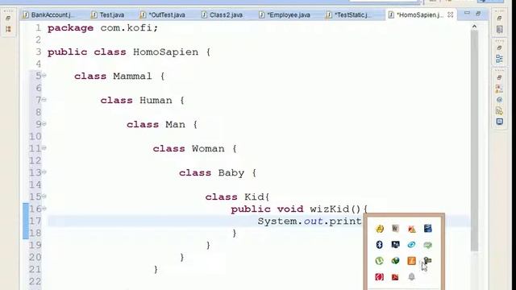This screenshot has height=290, width=516.
Task: Click the green heart-shaped tray icon
Action: (427, 245)
